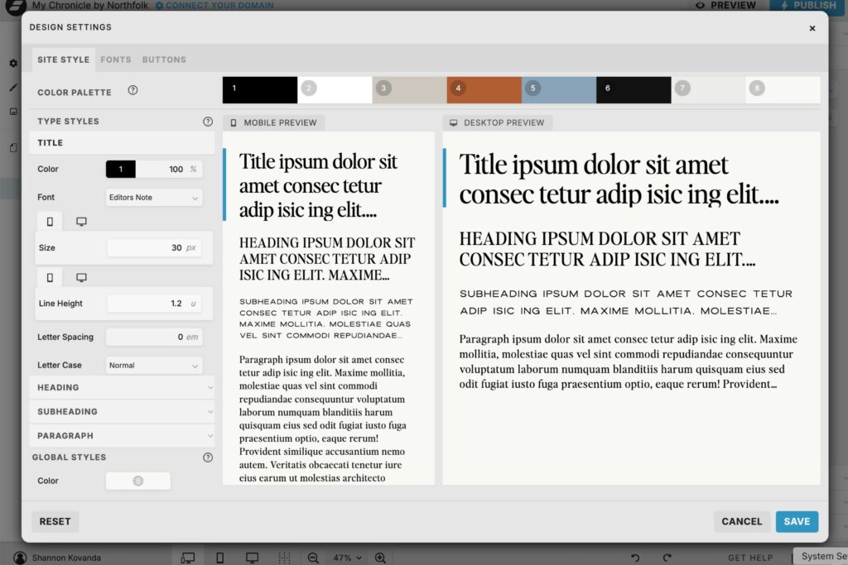Screen dimensions: 848x565
Task: Switch Line Height to desktop device
Action: [x=81, y=277]
